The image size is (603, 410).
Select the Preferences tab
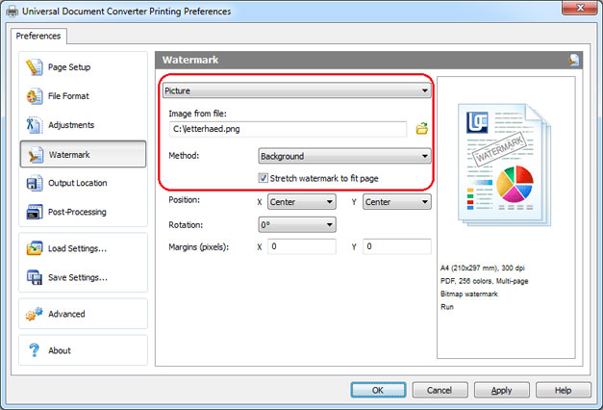click(x=38, y=36)
